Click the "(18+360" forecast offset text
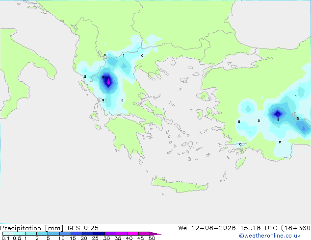Image resolution: width=311 pixels, height=240 pixels. point(296,228)
